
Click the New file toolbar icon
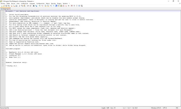(x=2, y=6)
